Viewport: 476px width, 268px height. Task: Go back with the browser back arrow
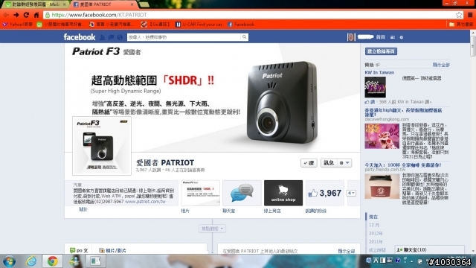coord(6,15)
